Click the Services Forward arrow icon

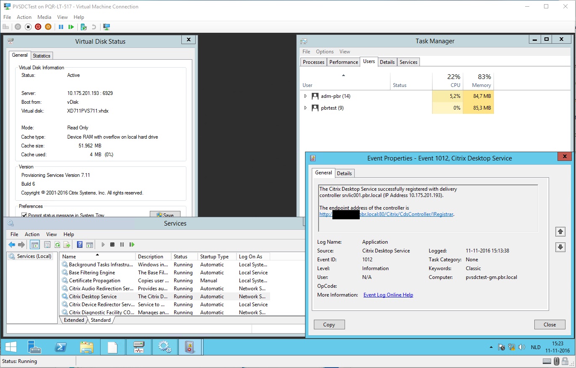21,244
